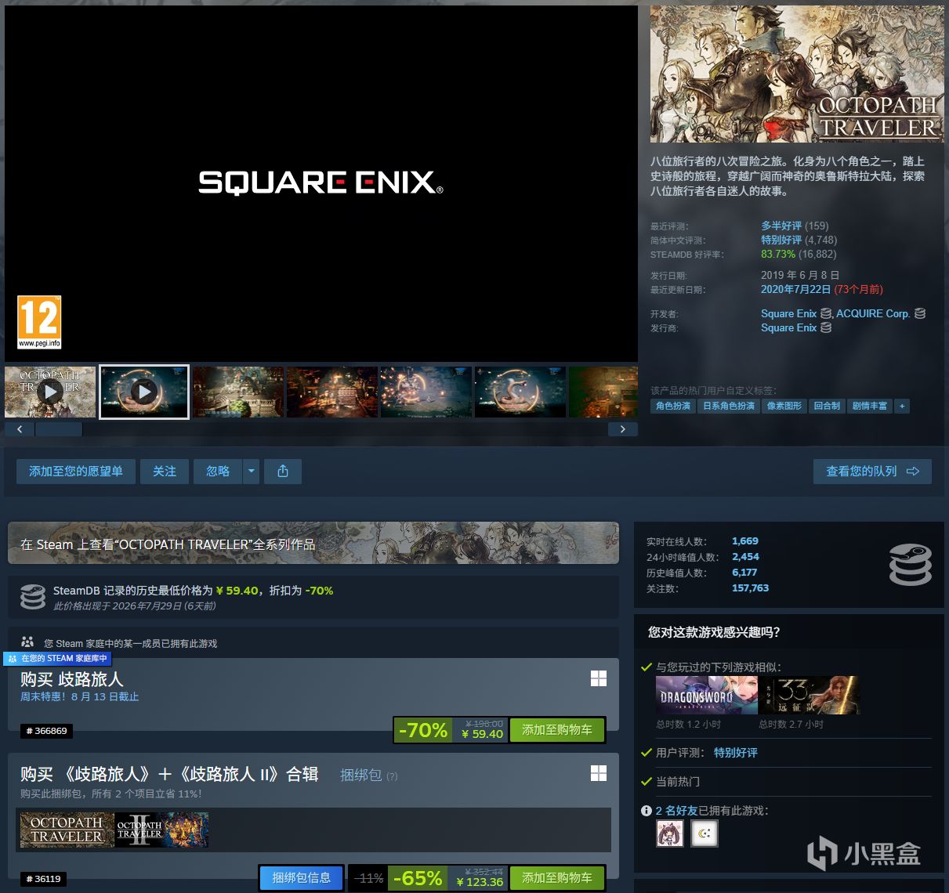Viewport: 949px width, 893px height.
Task: Open ACQUIRE Corp. developer link
Action: [x=873, y=313]
